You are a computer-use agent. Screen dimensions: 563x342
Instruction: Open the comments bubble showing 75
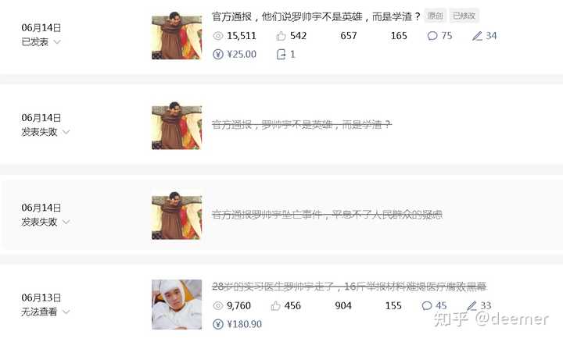point(432,36)
